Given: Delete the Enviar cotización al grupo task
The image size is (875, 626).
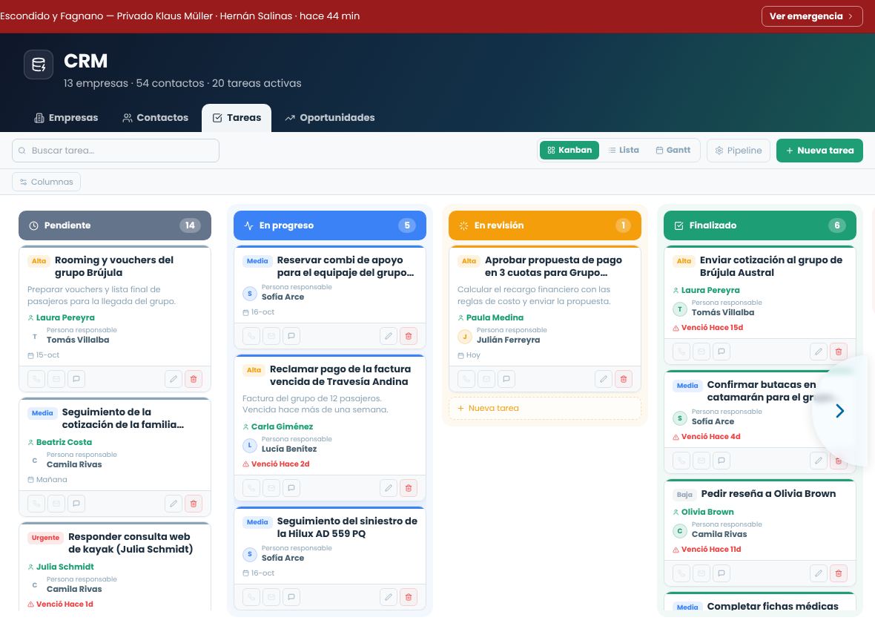Looking at the screenshot, I should coord(838,352).
